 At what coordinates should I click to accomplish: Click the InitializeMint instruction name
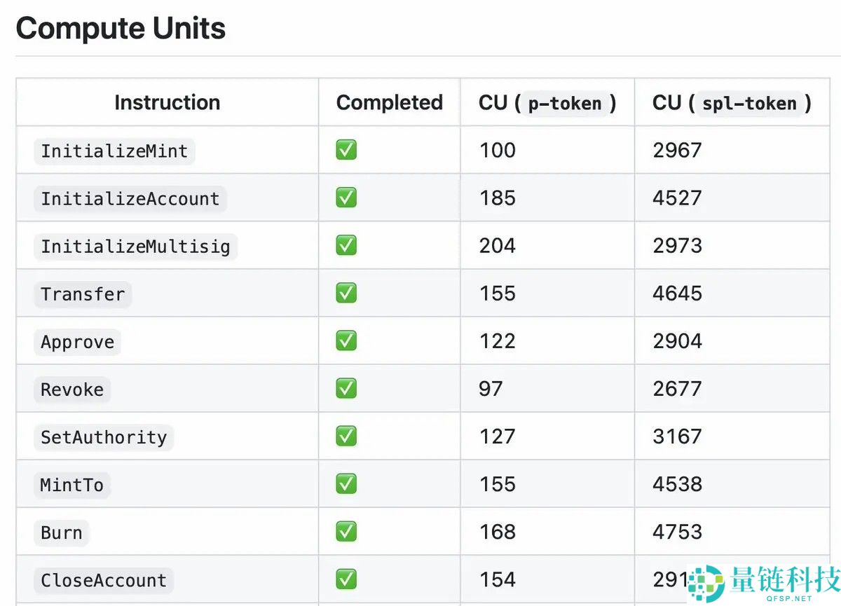(x=114, y=151)
